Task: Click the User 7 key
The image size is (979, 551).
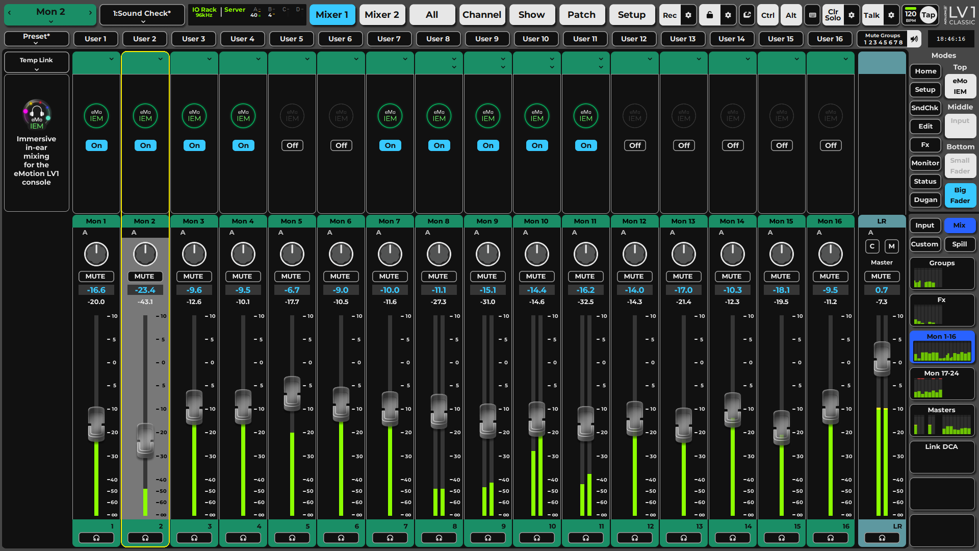Action: [389, 39]
